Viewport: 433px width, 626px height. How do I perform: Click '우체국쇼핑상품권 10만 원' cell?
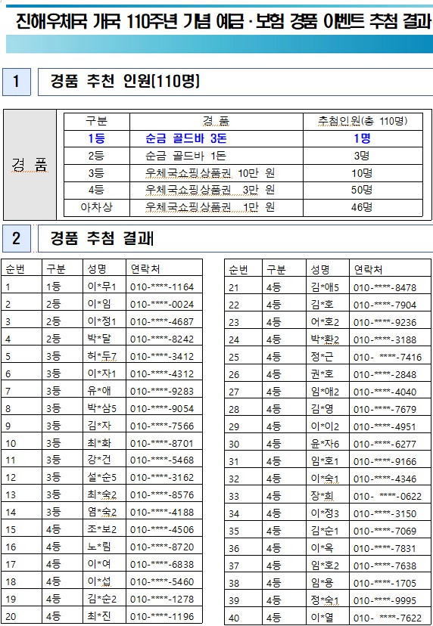coord(210,173)
